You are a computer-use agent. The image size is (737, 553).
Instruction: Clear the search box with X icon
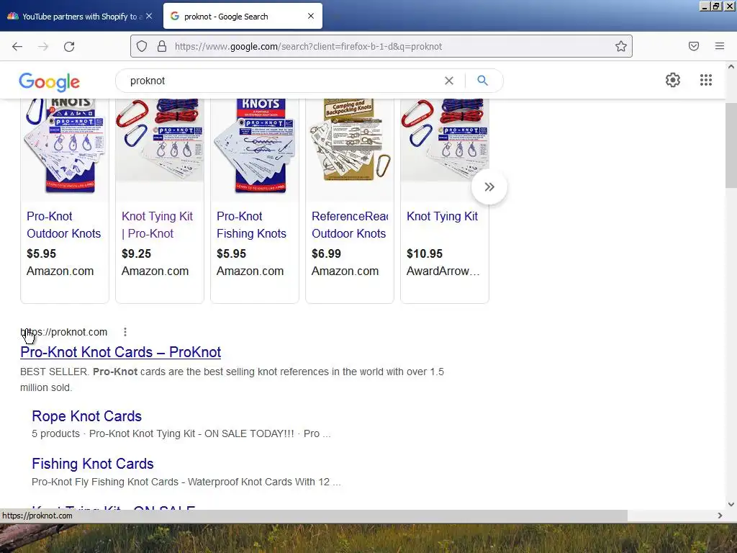tap(449, 81)
